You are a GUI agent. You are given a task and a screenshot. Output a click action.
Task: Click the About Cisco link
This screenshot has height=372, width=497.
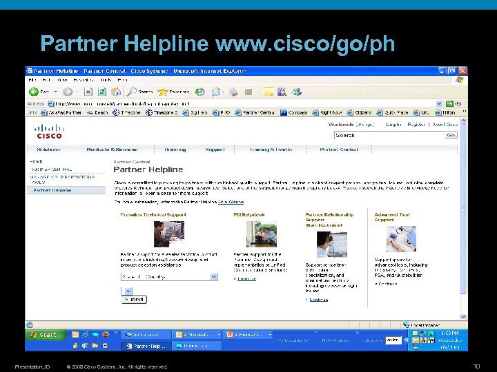coord(445,124)
